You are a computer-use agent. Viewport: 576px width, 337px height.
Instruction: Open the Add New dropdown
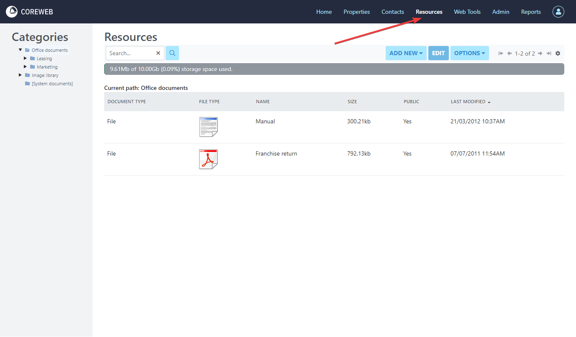406,53
